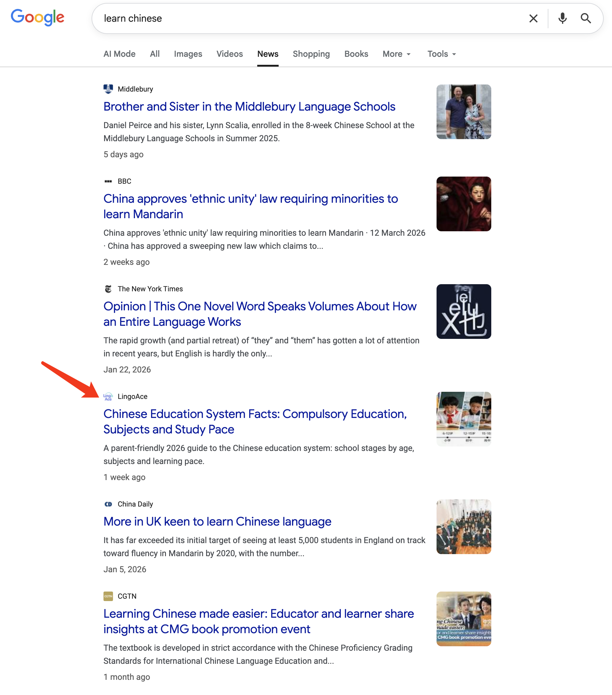Expand the Tools dropdown

pyautogui.click(x=442, y=54)
